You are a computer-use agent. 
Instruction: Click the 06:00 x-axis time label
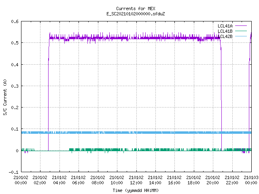tap(78, 183)
